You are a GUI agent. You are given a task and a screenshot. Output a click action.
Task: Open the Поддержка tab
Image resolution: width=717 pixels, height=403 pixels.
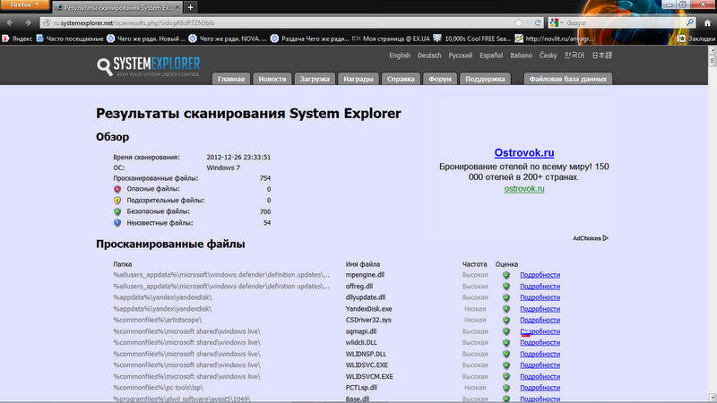tap(485, 79)
